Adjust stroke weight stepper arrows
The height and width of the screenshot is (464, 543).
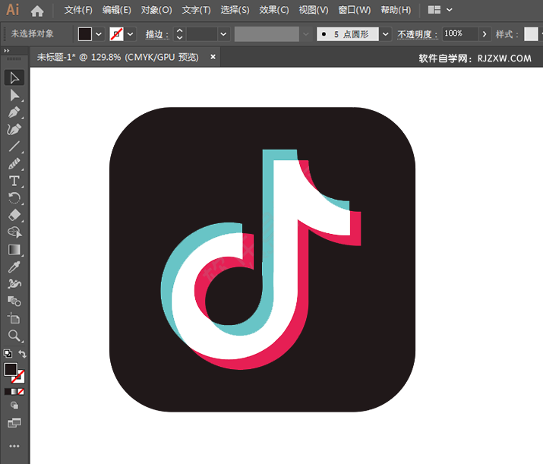(x=179, y=34)
